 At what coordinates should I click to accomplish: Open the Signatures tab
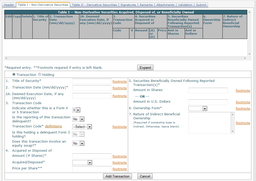[128, 5]
